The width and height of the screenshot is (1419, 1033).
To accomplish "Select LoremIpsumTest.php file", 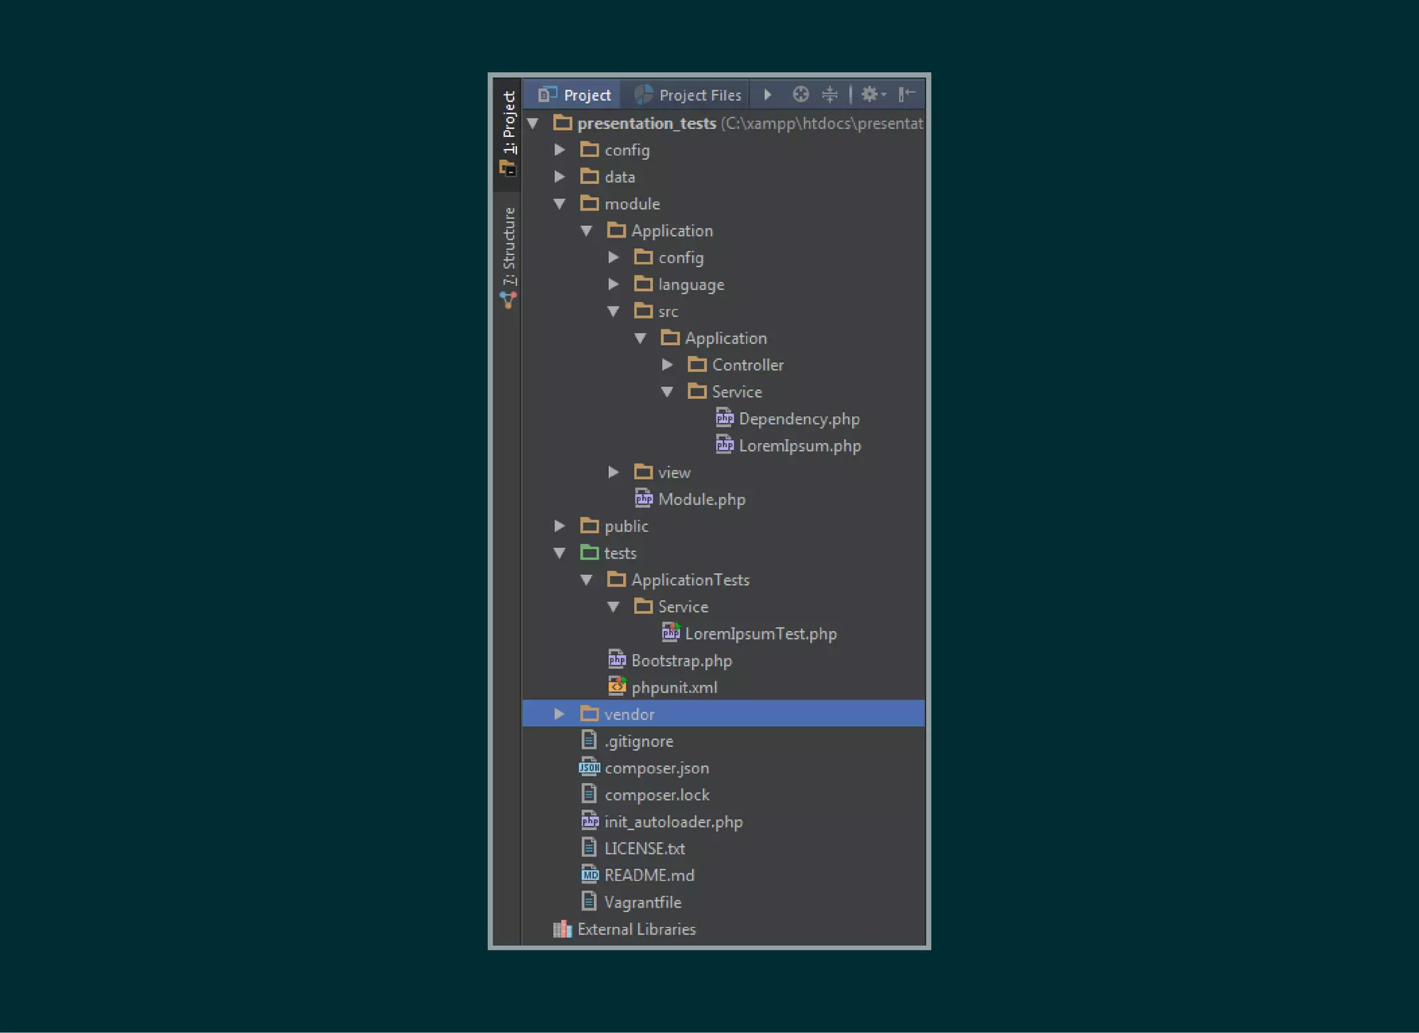I will [760, 634].
